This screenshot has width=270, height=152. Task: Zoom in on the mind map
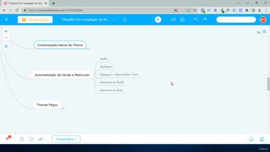(x=6, y=31)
